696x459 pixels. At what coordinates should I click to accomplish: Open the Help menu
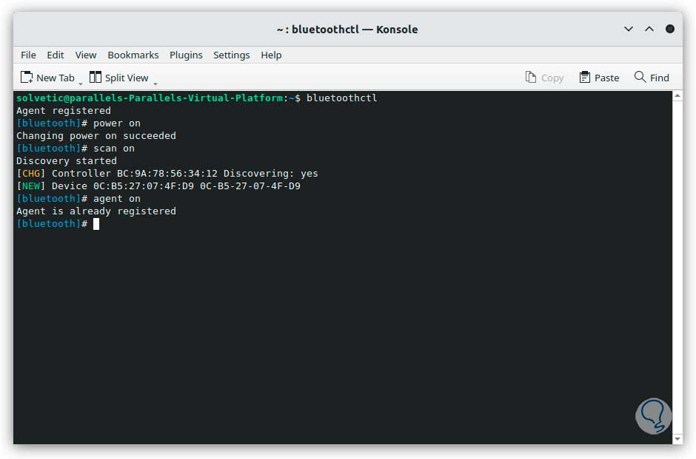[x=271, y=55]
